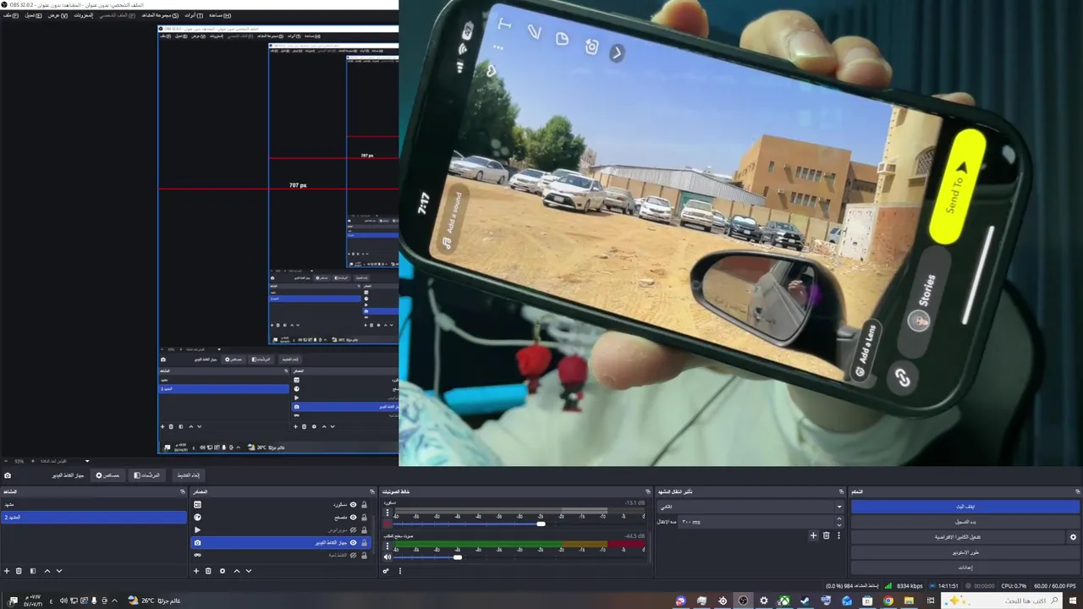Screen dimensions: 1083x609
Task: Toggle lock on the media source row
Action: coord(365,530)
